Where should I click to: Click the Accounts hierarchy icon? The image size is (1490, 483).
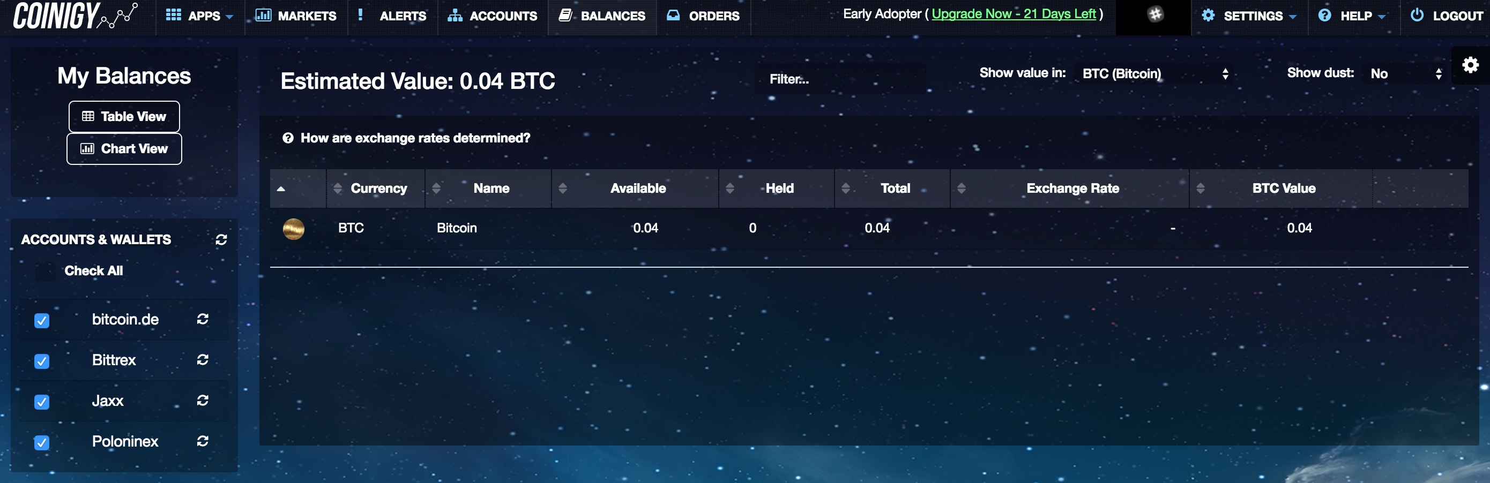(x=455, y=16)
